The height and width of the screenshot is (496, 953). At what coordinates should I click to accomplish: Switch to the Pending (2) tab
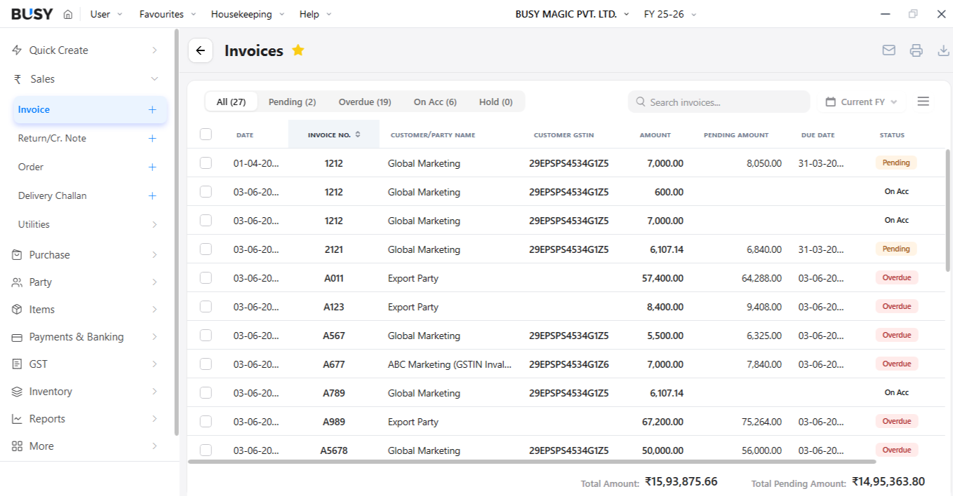click(292, 102)
